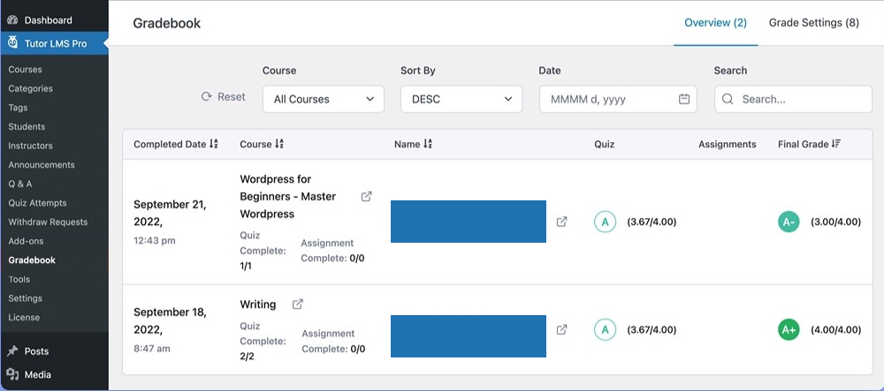The image size is (884, 391).
Task: Click the A- final grade badge
Action: [789, 222]
